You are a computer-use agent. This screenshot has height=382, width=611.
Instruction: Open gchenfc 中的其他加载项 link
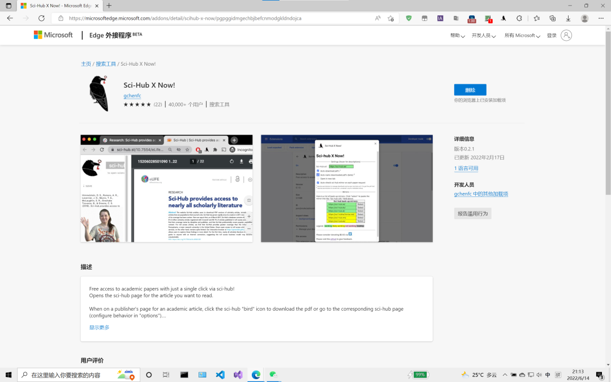click(481, 194)
